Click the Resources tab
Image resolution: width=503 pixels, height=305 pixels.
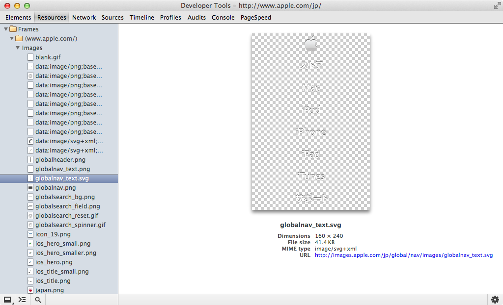(x=52, y=18)
